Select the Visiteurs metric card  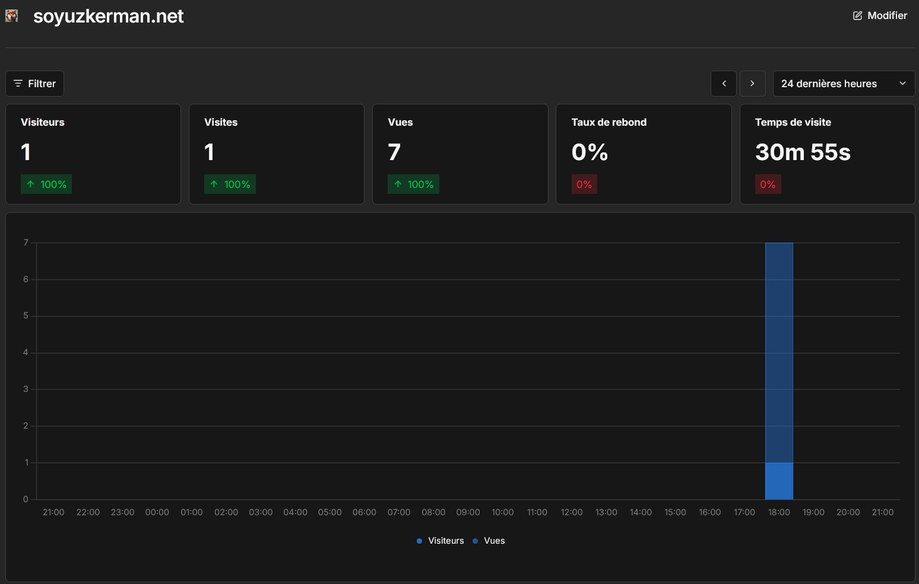pos(93,154)
